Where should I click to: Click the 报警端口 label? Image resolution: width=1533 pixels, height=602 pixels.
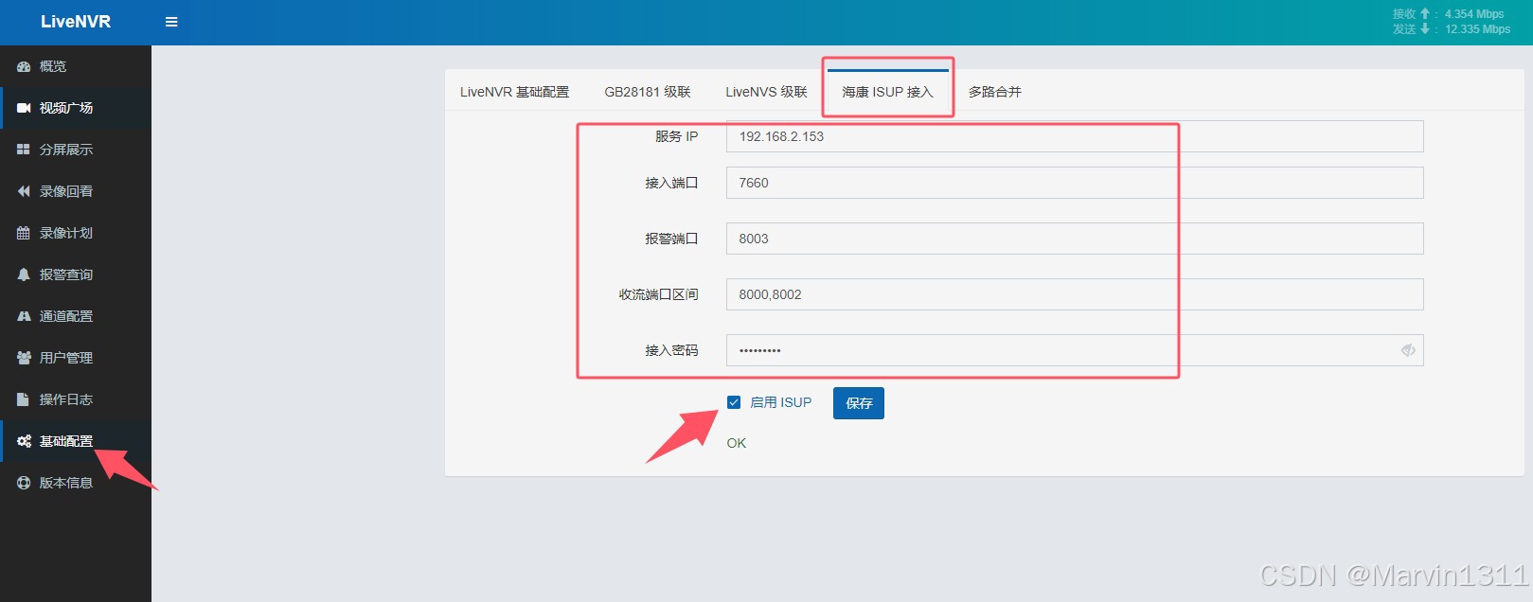[x=671, y=239]
